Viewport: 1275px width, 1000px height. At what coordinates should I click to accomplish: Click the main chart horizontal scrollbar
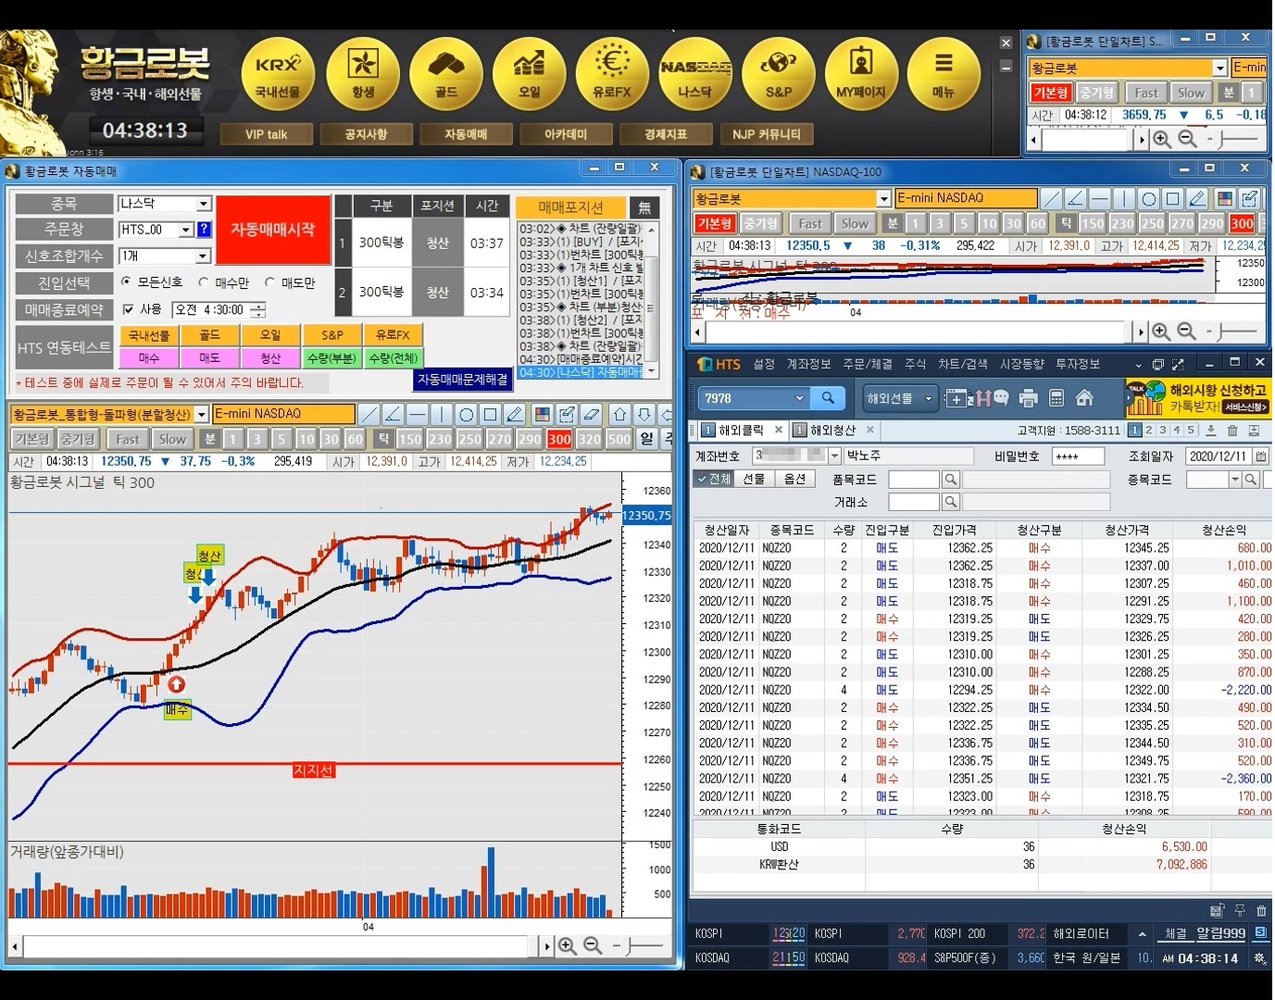[x=280, y=946]
